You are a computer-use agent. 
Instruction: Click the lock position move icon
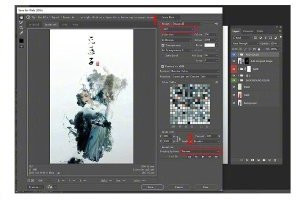250,49
